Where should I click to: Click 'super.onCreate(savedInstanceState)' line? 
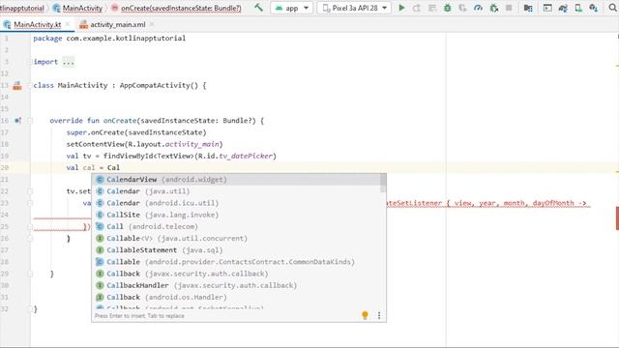pos(136,132)
